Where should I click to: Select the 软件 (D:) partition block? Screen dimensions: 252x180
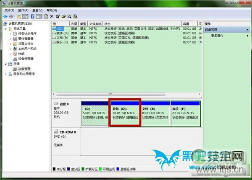pyautogui.click(x=125, y=113)
